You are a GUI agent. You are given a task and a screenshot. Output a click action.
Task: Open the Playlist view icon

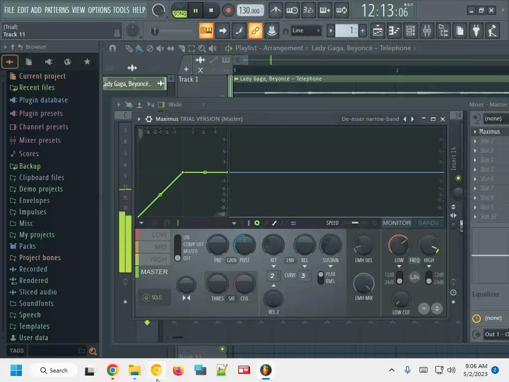pyautogui.click(x=378, y=31)
